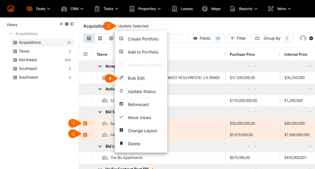Click the Delete trash icon
Image resolution: width=315 pixels, height=169 pixels.
(x=121, y=143)
